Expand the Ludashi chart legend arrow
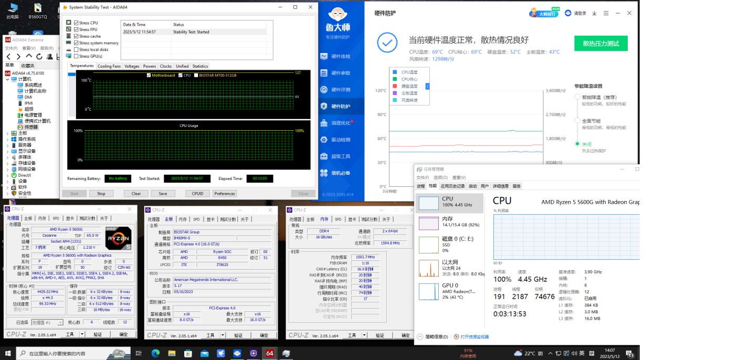Image resolution: width=749 pixels, height=360 pixels. coord(427,86)
